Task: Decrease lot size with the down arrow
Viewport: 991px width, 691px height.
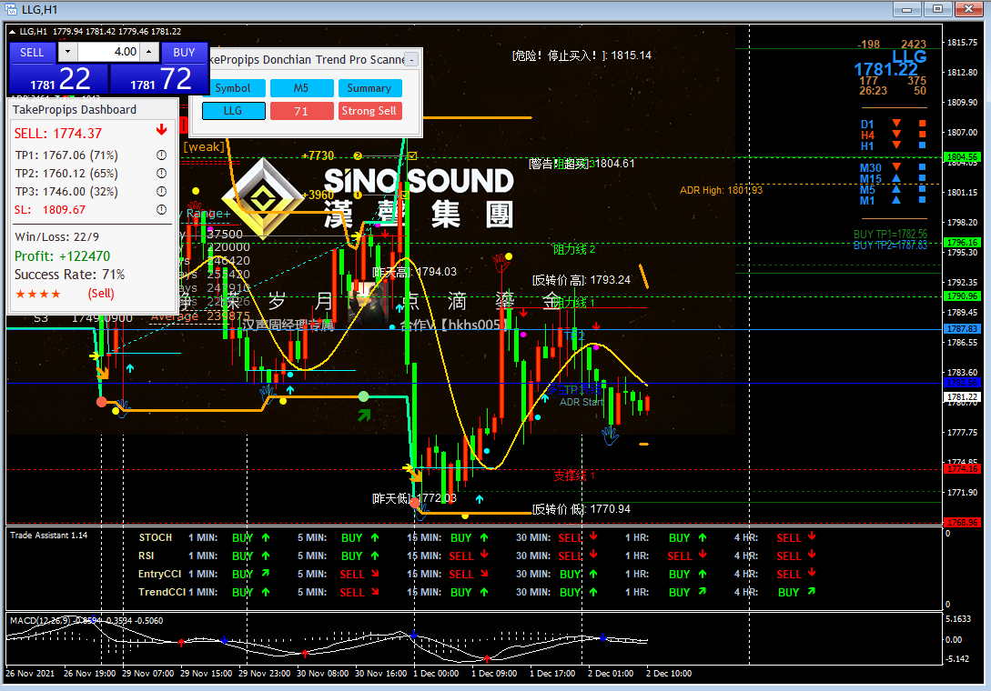Action: tap(67, 52)
